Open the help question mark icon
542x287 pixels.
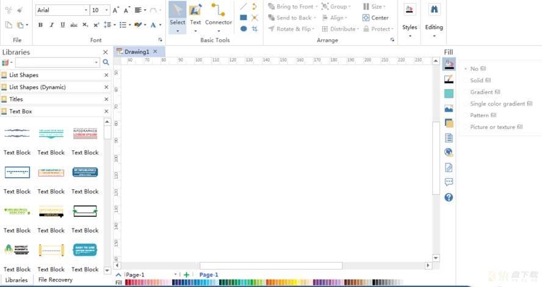coord(449,197)
